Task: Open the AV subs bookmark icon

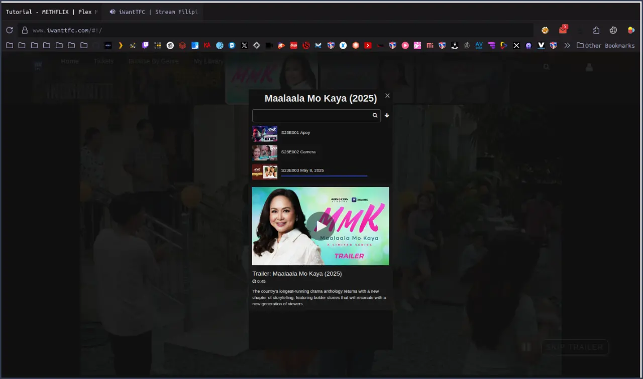Action: click(x=479, y=45)
